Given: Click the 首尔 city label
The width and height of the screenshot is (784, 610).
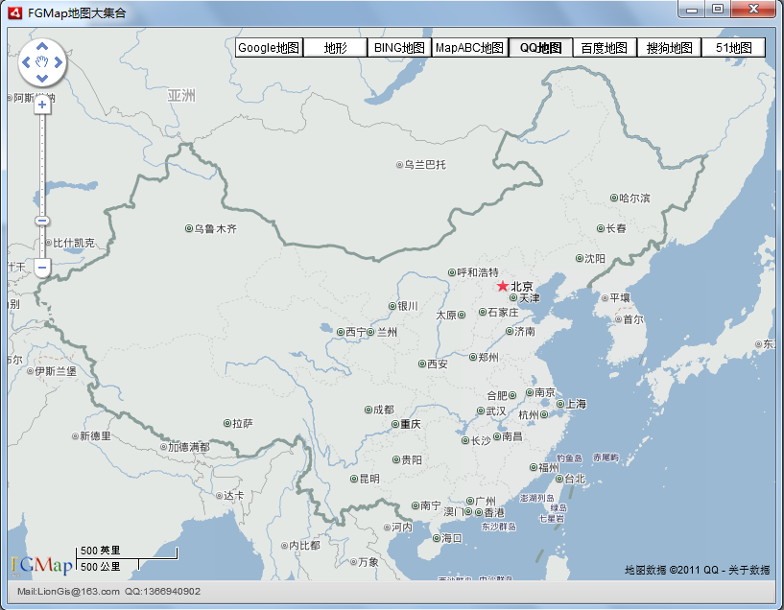Looking at the screenshot, I should (633, 318).
